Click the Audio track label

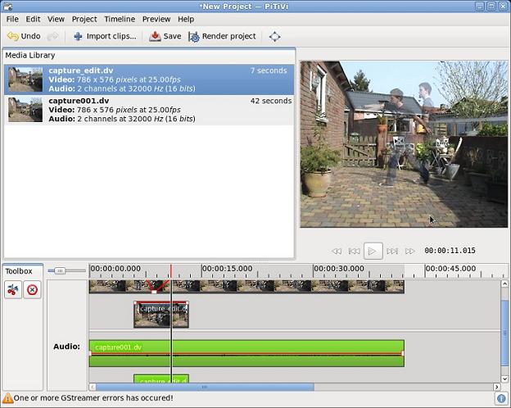[66, 347]
